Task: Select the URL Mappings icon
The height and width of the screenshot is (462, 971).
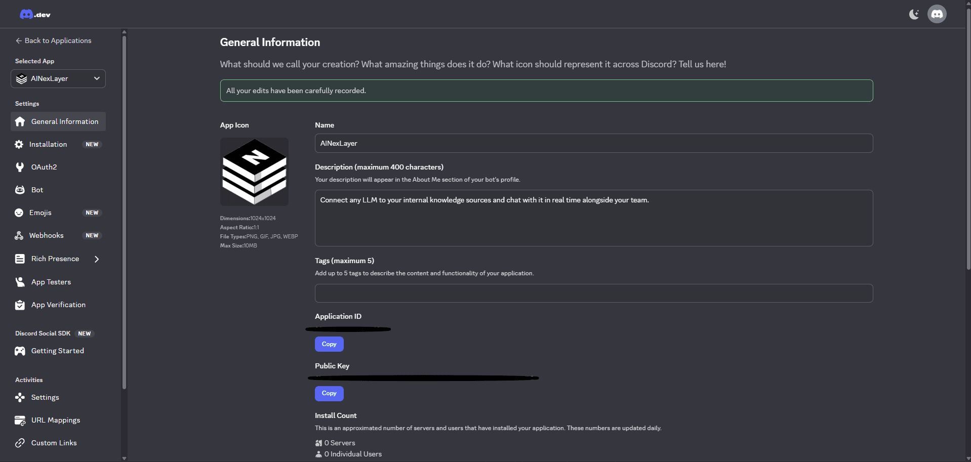Action: pyautogui.click(x=19, y=420)
